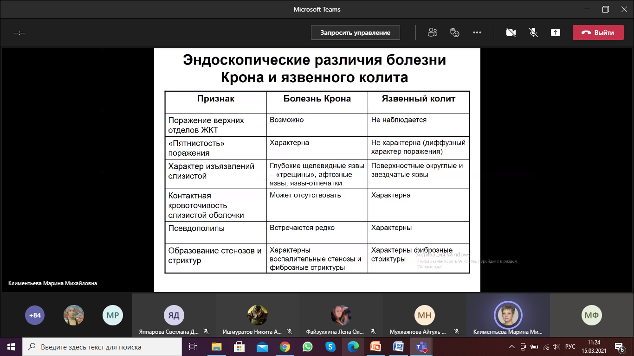This screenshot has width=634, height=356.
Task: Open Microsoft Edge from taskbar
Action: (353, 347)
